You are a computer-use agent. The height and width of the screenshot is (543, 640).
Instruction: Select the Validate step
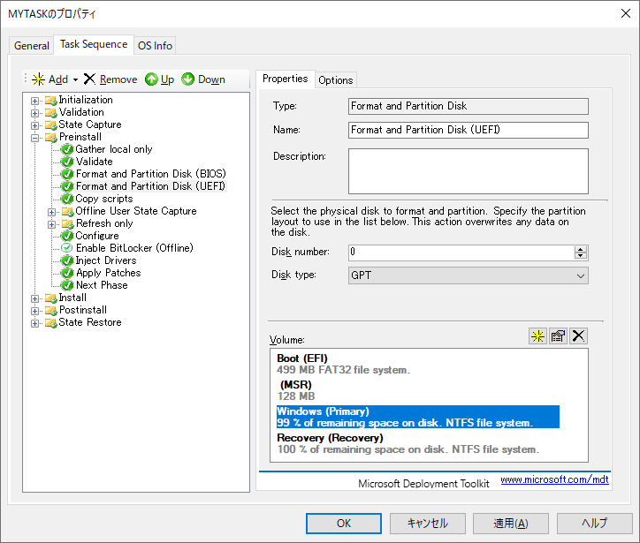(x=95, y=162)
